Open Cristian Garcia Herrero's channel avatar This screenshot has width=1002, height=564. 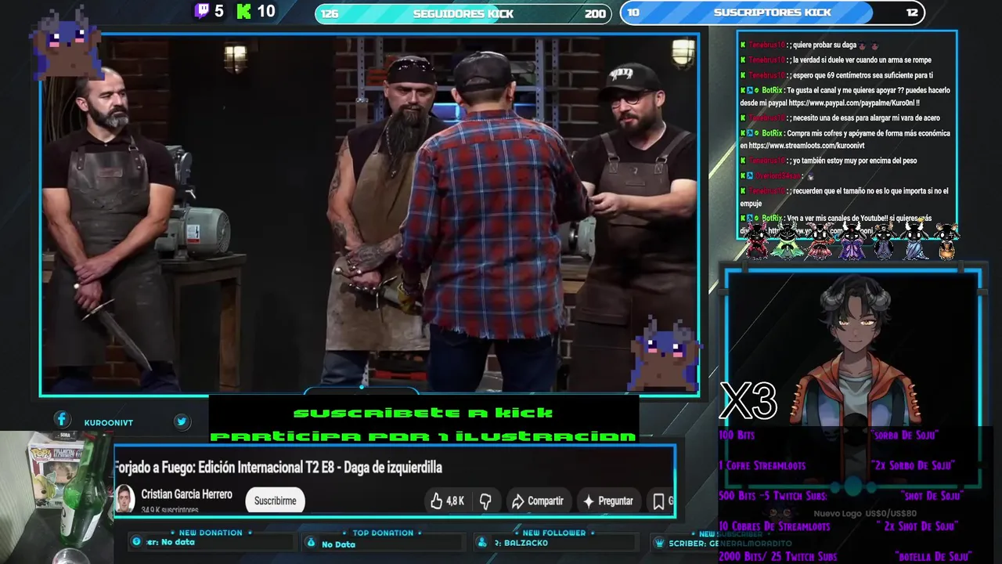(124, 498)
